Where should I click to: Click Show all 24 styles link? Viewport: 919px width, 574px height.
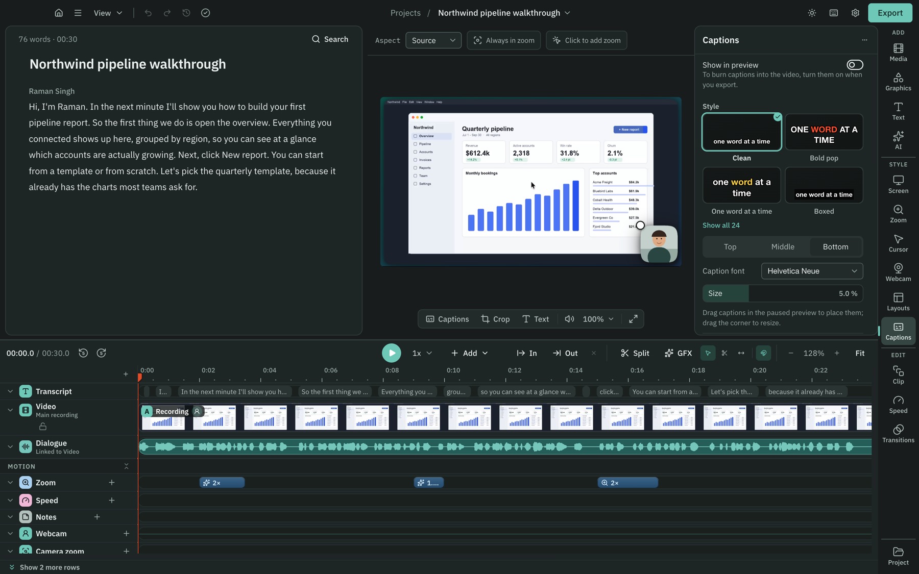coord(720,226)
